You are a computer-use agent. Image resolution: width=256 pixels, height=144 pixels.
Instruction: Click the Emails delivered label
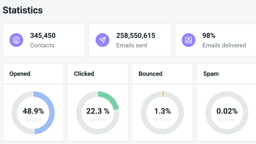pos(224,45)
